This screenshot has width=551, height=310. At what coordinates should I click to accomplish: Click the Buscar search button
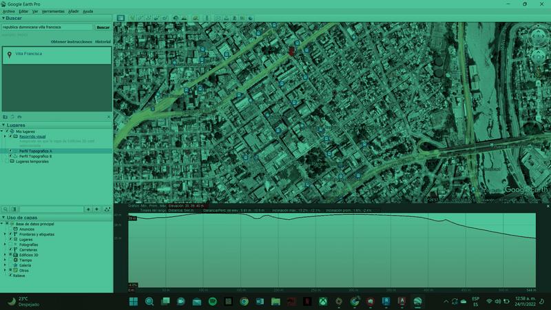coord(103,27)
